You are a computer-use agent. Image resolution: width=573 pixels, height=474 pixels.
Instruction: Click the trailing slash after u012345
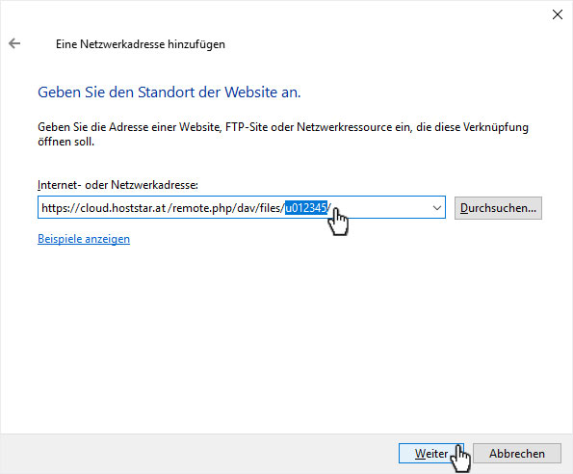coord(329,208)
